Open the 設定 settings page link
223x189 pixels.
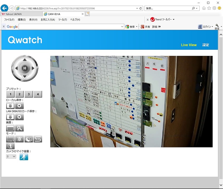(x=206, y=45)
